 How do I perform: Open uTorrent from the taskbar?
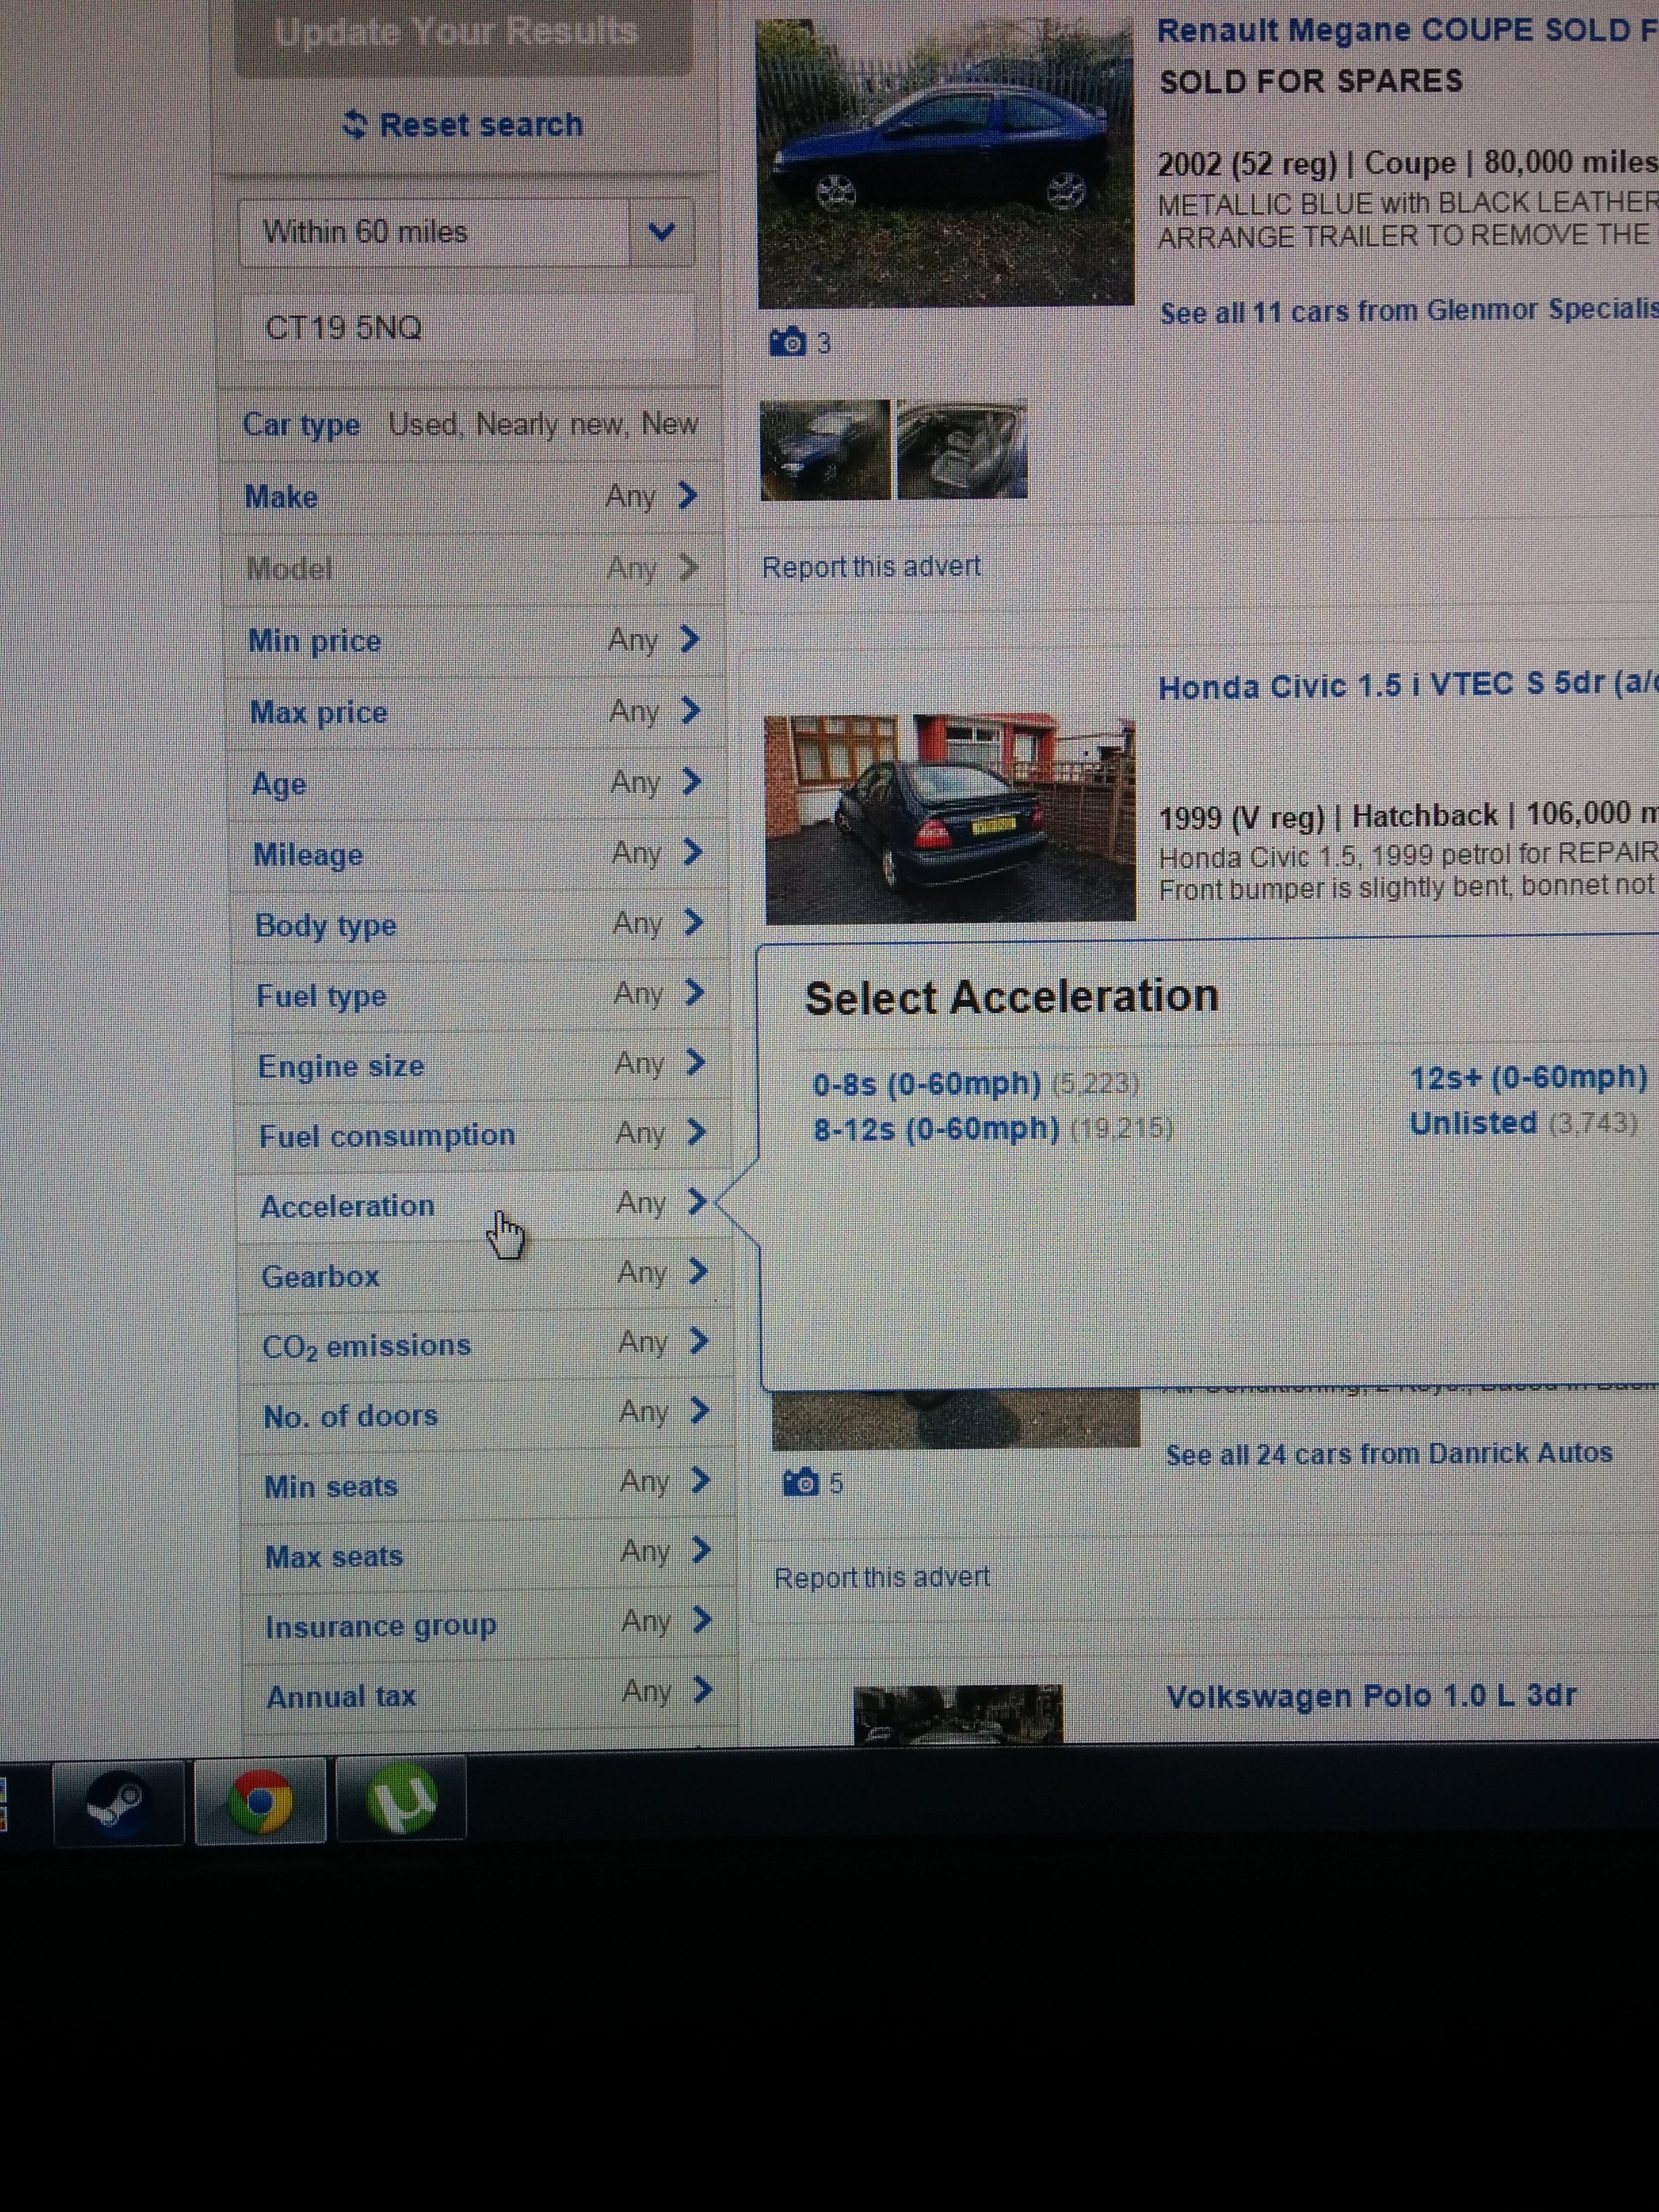(401, 1800)
